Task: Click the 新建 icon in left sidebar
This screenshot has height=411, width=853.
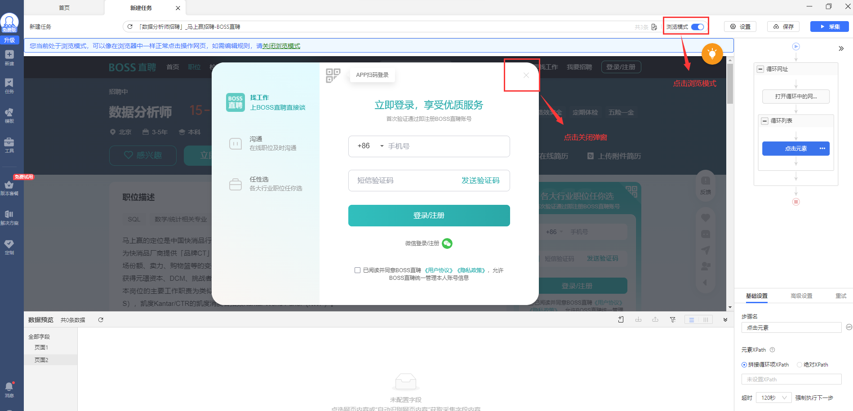Action: click(x=9, y=57)
